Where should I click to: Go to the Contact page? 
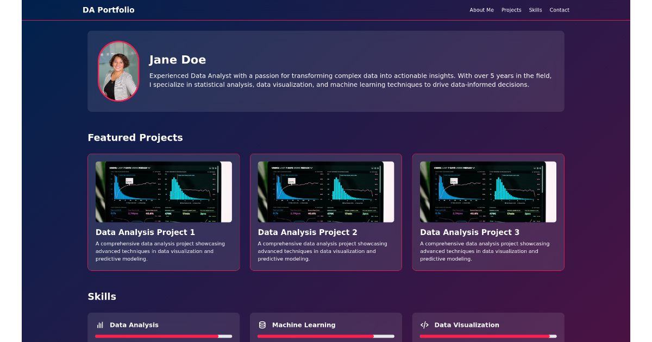(x=559, y=10)
